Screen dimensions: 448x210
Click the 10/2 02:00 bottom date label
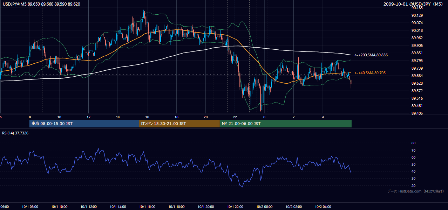(x=294, y=207)
